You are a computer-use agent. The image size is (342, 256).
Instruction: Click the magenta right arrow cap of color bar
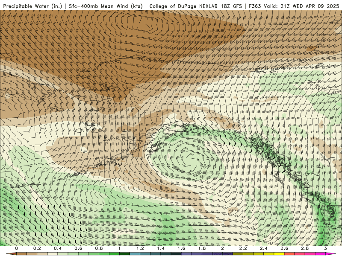click(331, 254)
